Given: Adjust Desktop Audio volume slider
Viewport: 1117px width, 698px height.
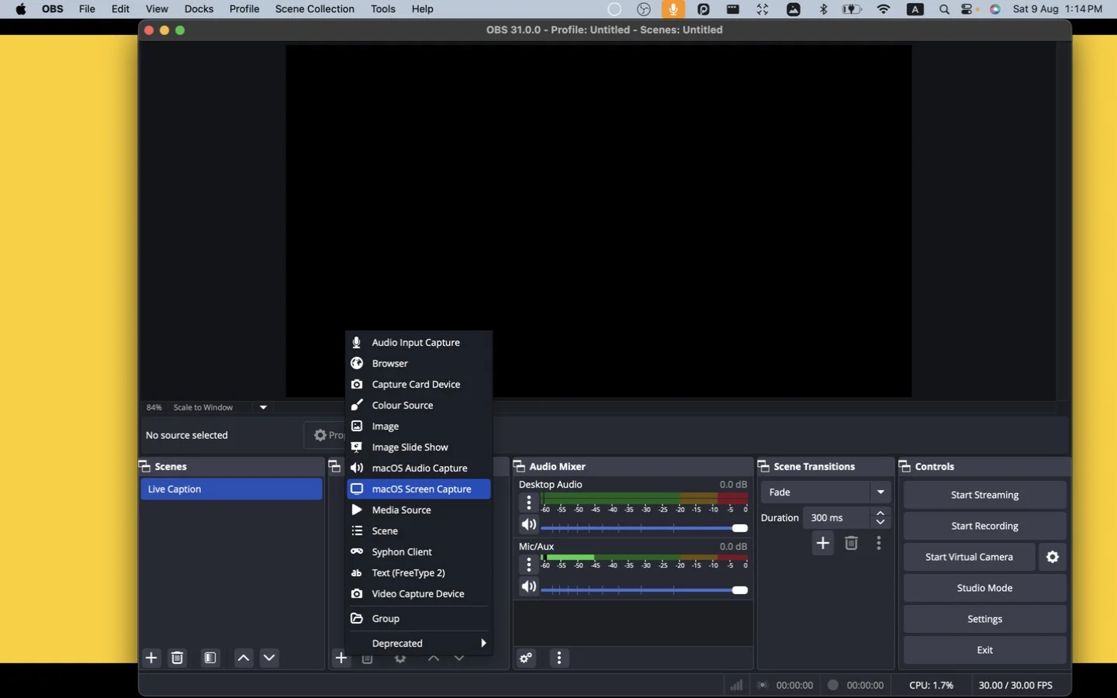Looking at the screenshot, I should [644, 528].
